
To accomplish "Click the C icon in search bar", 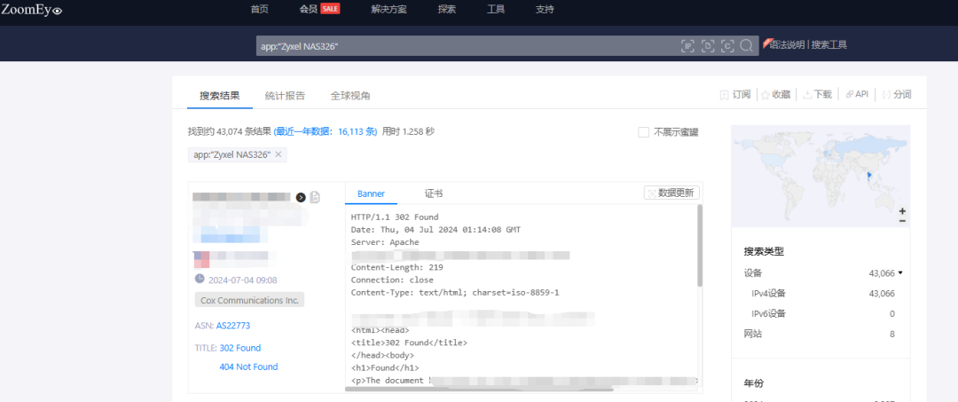I will 727,46.
